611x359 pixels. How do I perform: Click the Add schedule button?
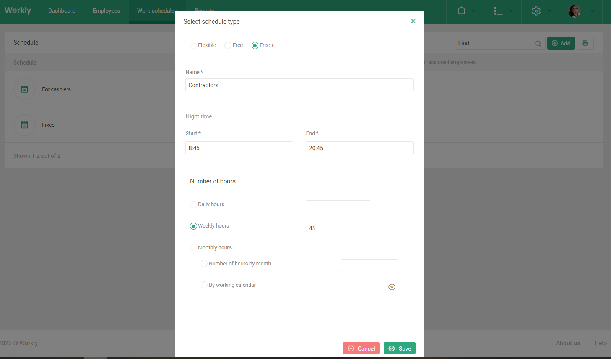pos(561,43)
